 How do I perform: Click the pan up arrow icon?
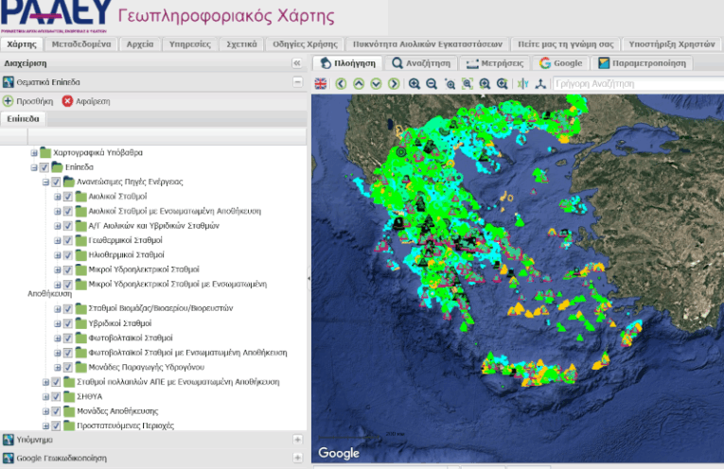pos(359,84)
